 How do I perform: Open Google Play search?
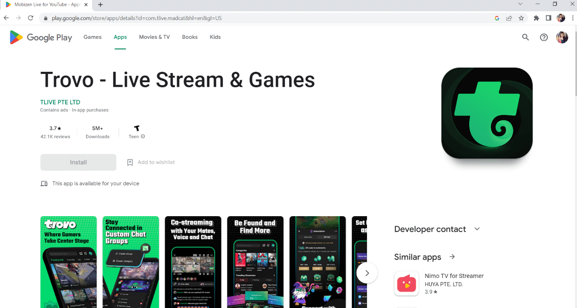(x=526, y=37)
